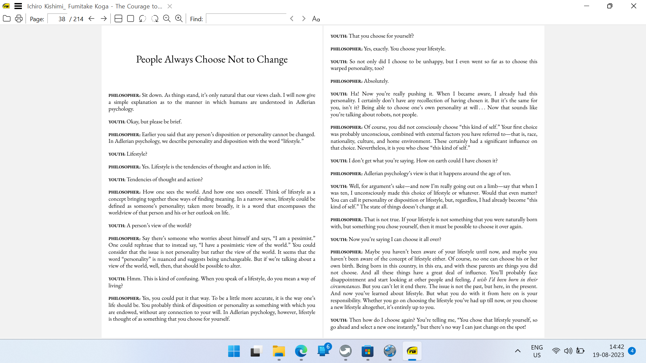Screen dimensions: 646x363
Task: Click inside the Find text field
Action: coord(246,18)
